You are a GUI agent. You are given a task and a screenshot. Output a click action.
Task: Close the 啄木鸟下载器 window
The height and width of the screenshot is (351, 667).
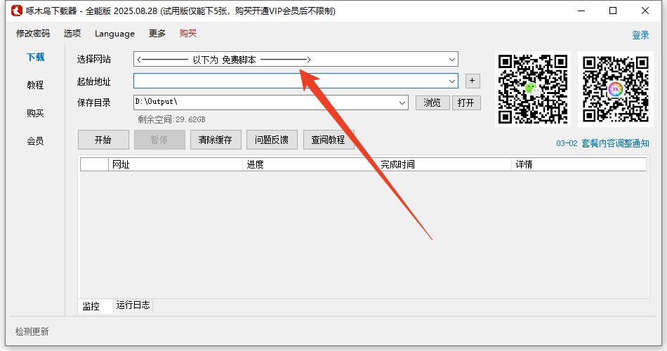645,11
